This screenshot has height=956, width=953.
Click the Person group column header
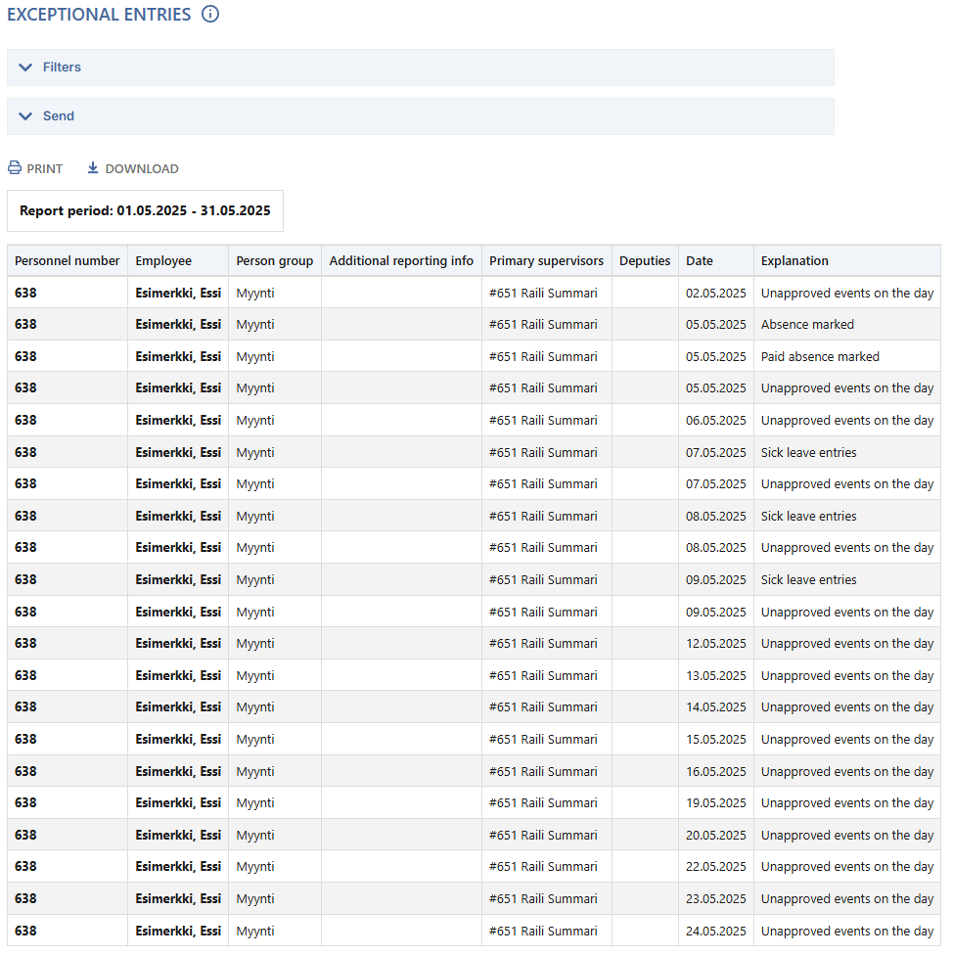(x=274, y=261)
